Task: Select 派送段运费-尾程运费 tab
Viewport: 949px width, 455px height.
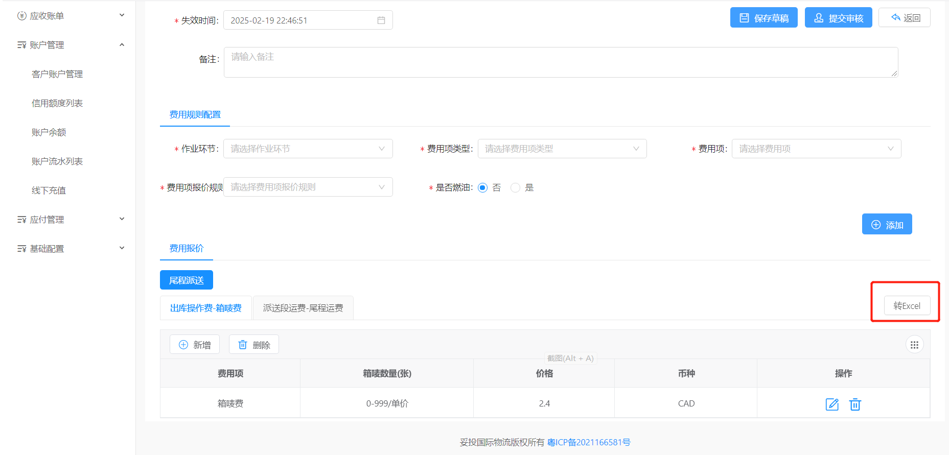Action: tap(303, 308)
